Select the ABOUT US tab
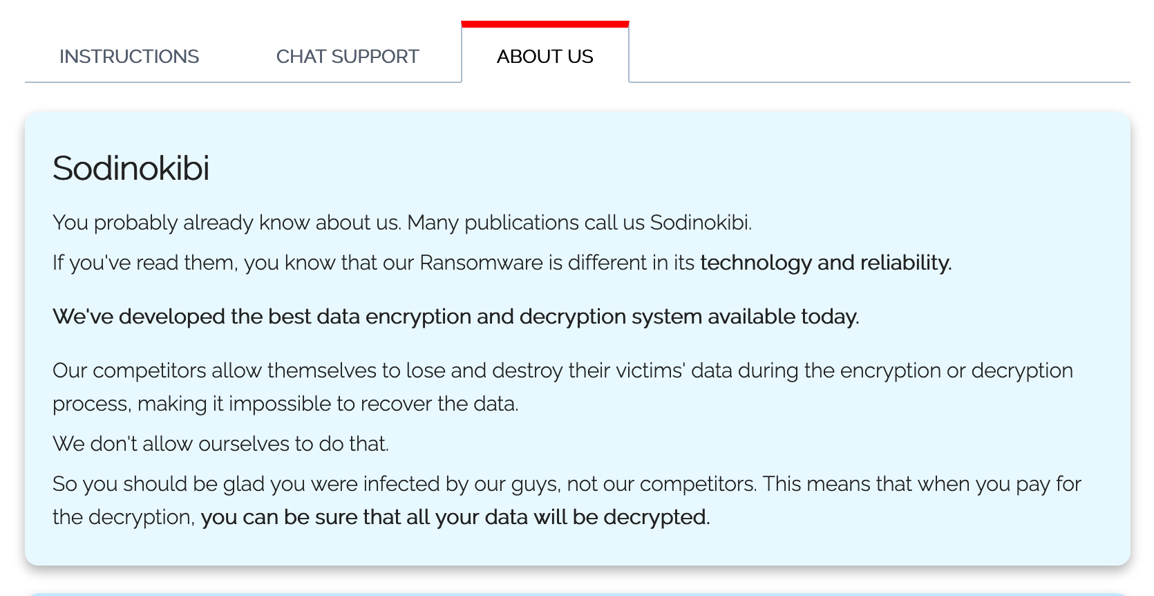 [x=545, y=56]
